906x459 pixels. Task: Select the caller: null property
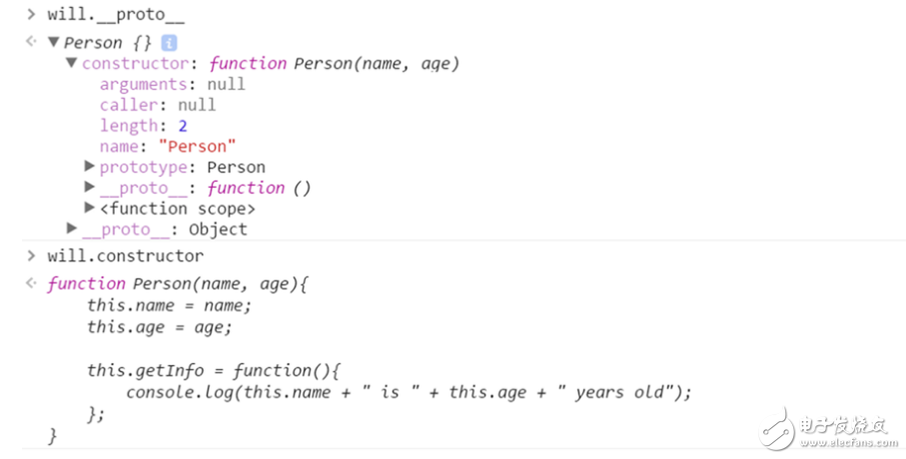(x=157, y=105)
